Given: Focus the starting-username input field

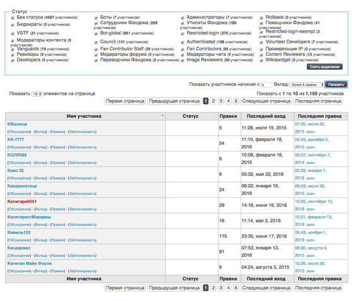Looking at the screenshot, I should tap(266, 85).
